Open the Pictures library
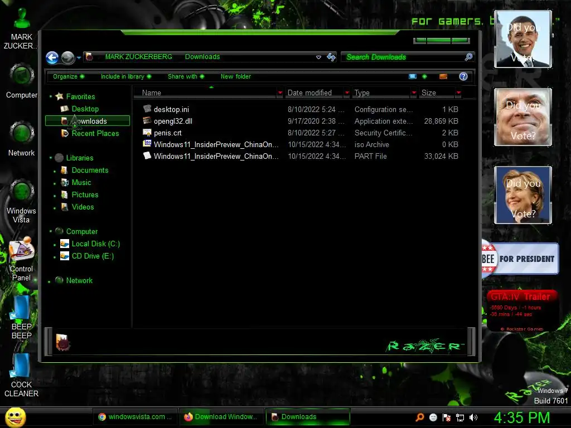This screenshot has height=428, width=571. (85, 194)
